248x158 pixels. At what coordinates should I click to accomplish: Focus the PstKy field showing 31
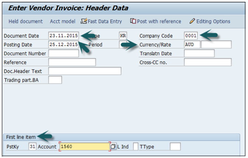pos(32,147)
